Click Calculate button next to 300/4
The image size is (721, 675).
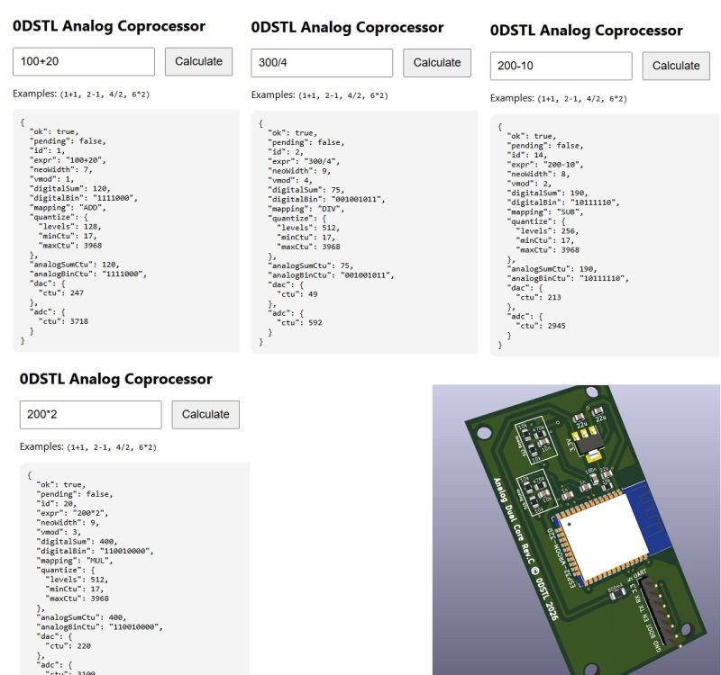(437, 63)
